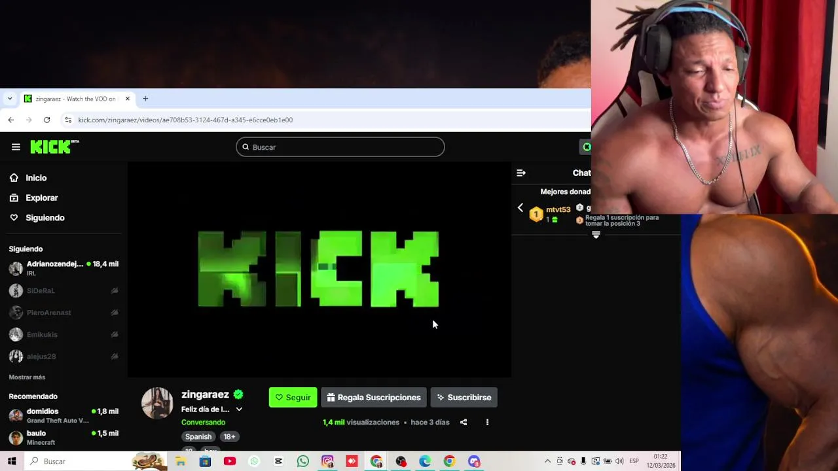Open the volume control in tray
Image resolution: width=838 pixels, height=471 pixels.
pyautogui.click(x=619, y=461)
